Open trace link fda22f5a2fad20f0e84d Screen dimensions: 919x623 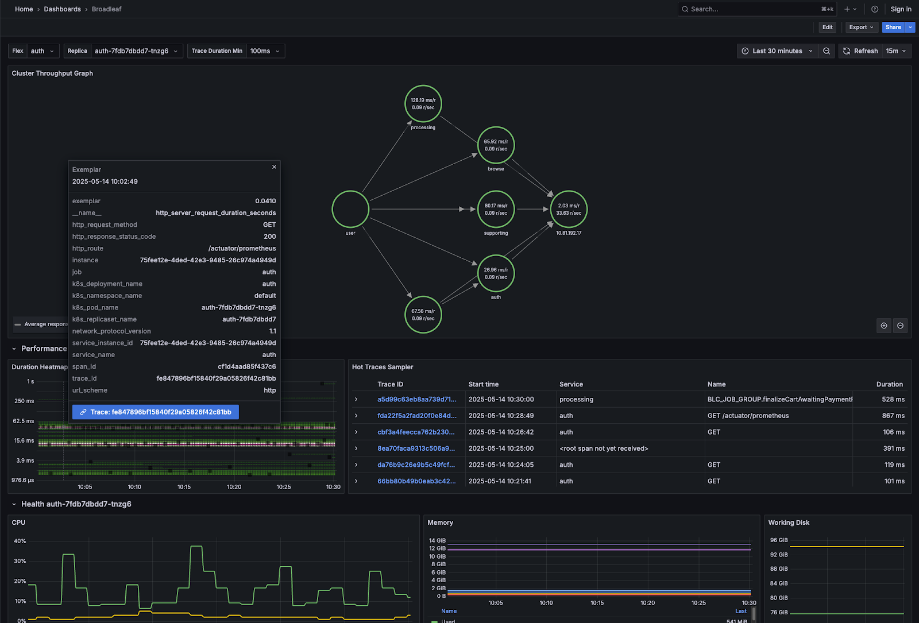[x=416, y=416]
